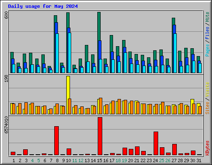
Task: Click the red KBytes bar for day 3
Action: tap(26, 152)
